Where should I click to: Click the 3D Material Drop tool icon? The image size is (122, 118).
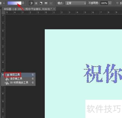coord(7,83)
